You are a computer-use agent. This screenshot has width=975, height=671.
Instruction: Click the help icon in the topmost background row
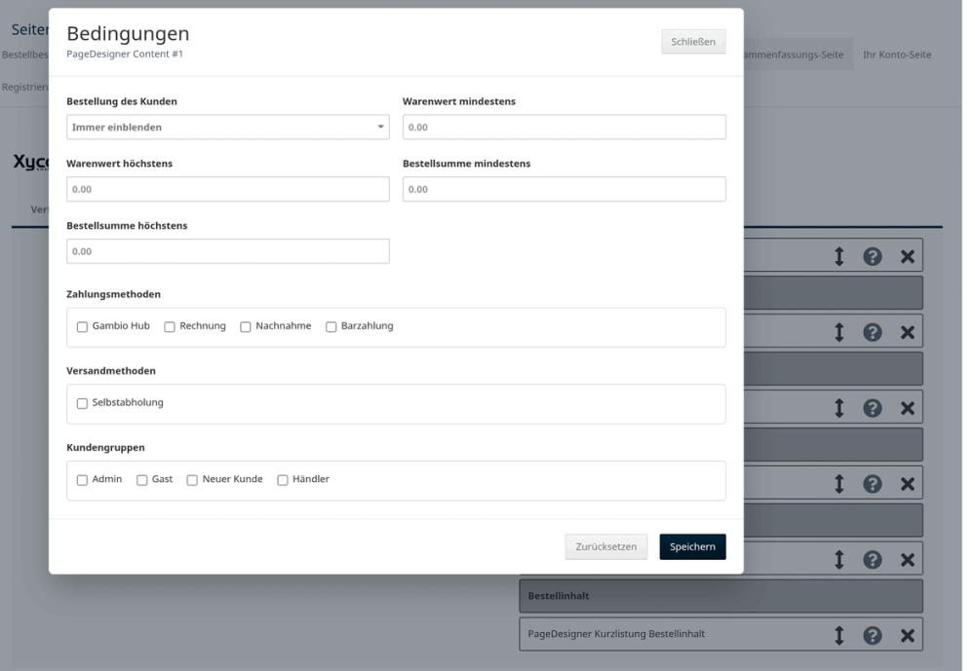coord(873,256)
